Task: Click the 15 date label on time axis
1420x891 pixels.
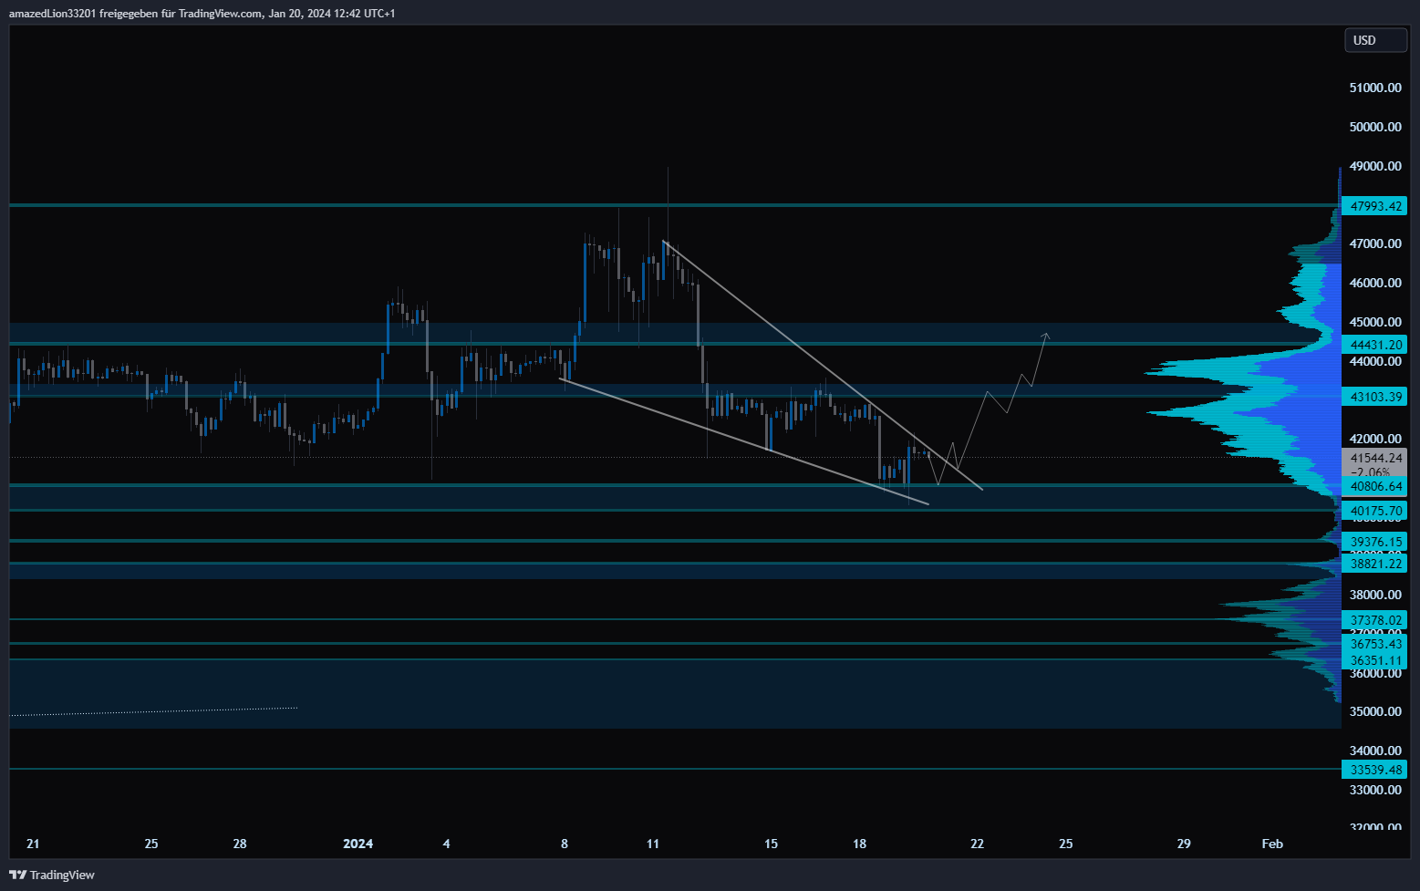Action: pyautogui.click(x=772, y=844)
